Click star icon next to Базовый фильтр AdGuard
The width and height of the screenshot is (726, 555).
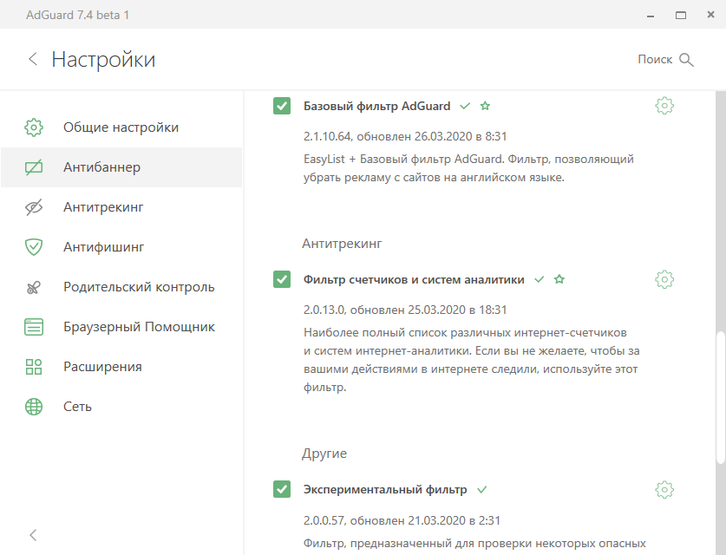pyautogui.click(x=485, y=106)
